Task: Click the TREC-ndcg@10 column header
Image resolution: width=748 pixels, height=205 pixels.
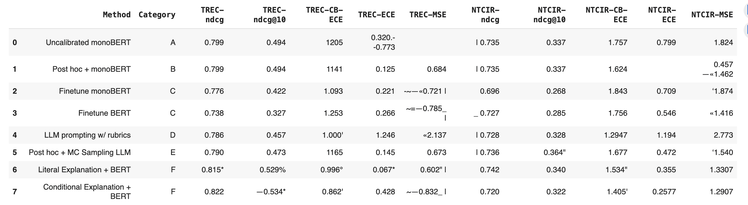Action: pos(269,15)
